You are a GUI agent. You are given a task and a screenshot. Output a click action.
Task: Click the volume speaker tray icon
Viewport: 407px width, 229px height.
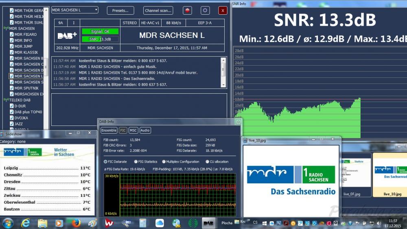click(379, 223)
